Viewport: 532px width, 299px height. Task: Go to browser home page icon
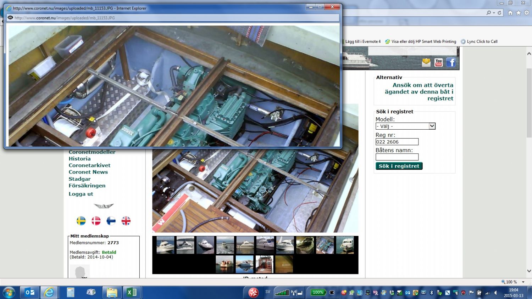[510, 13]
